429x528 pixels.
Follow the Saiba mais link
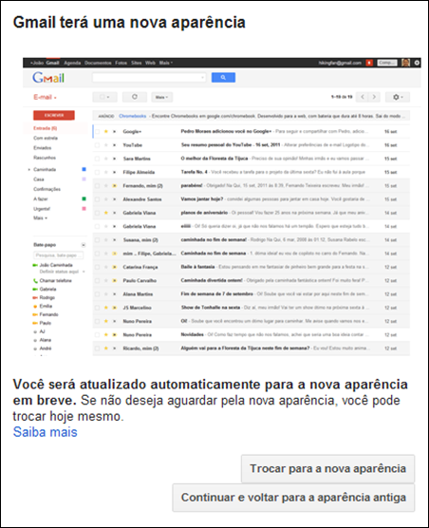point(46,432)
